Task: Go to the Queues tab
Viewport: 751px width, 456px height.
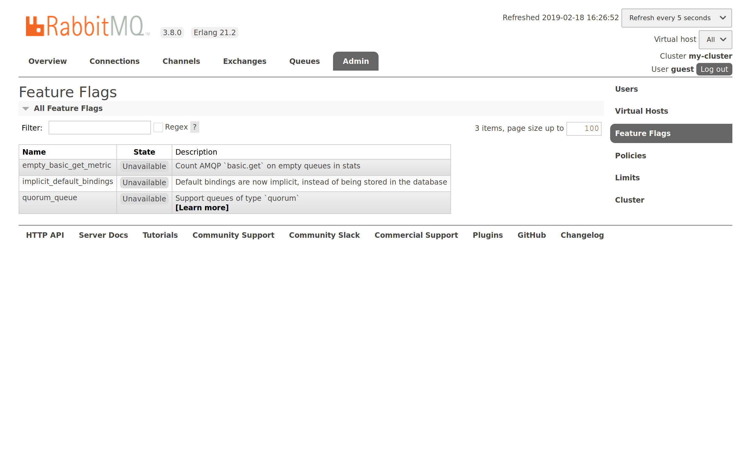Action: (304, 61)
